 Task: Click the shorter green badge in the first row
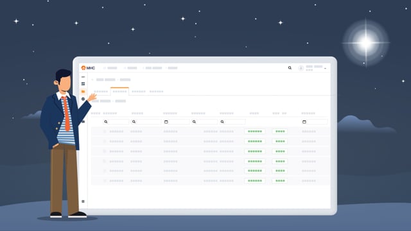[x=280, y=132]
